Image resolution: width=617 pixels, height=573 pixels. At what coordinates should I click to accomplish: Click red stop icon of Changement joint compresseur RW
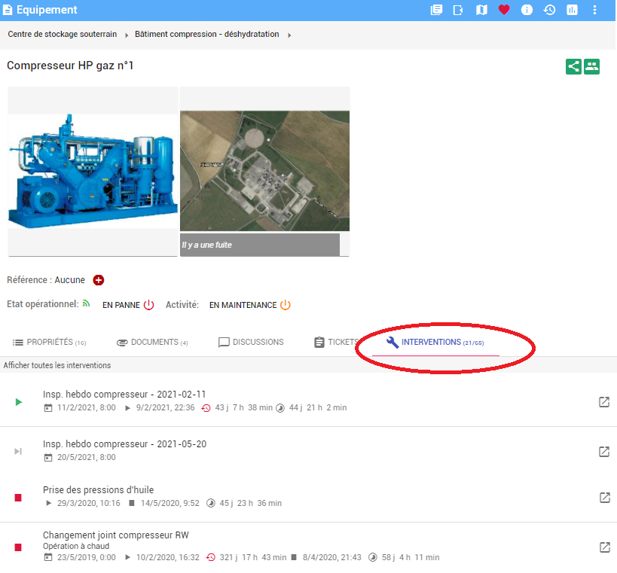tap(18, 547)
